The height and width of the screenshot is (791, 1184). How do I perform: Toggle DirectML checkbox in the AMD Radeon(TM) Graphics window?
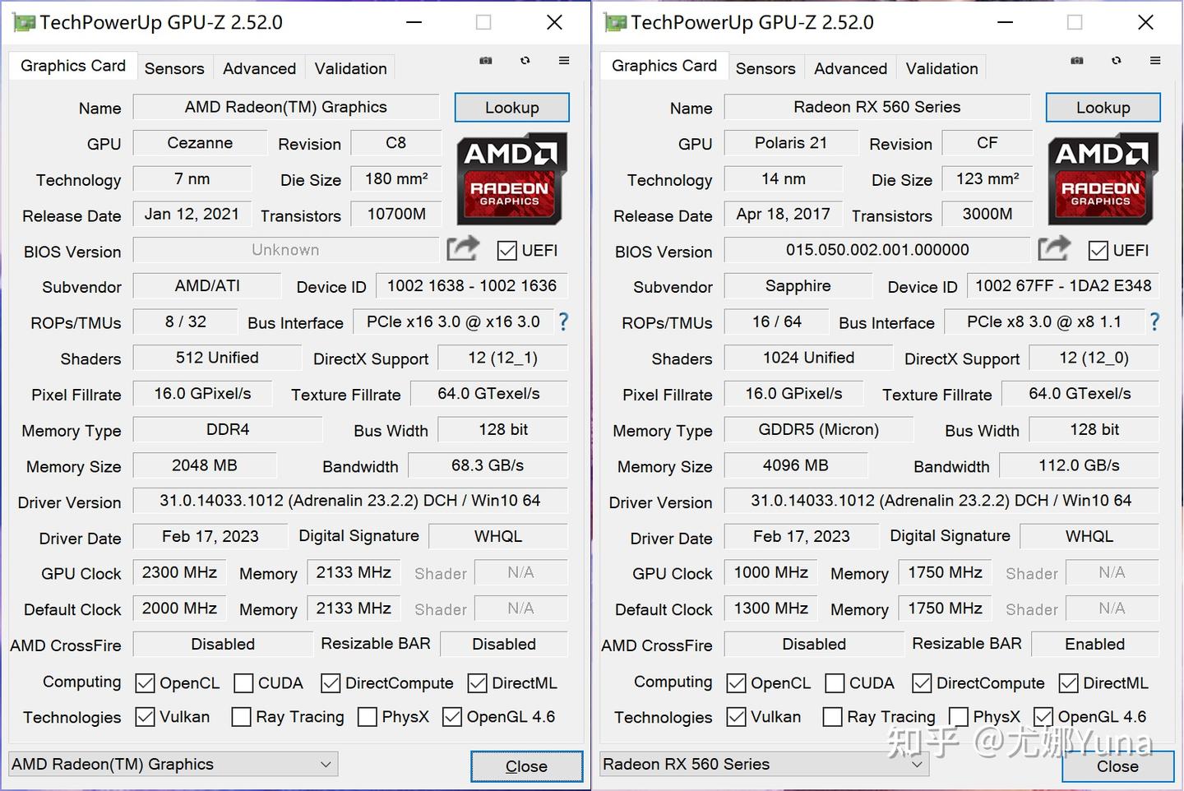click(x=477, y=683)
